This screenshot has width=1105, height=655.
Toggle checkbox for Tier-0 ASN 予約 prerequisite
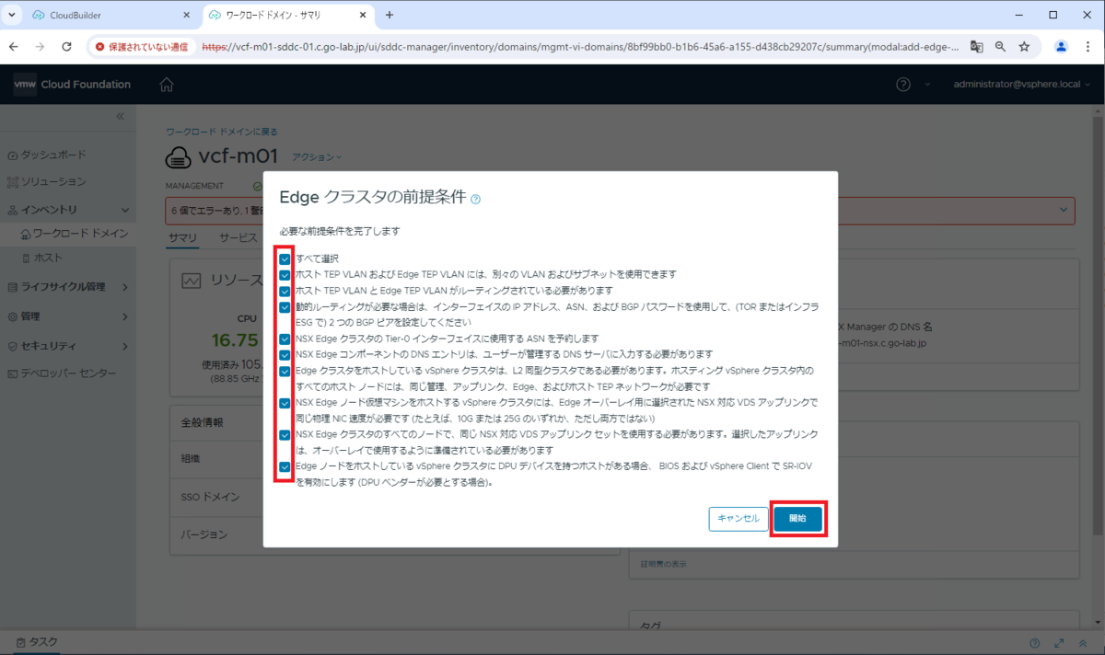(x=285, y=339)
